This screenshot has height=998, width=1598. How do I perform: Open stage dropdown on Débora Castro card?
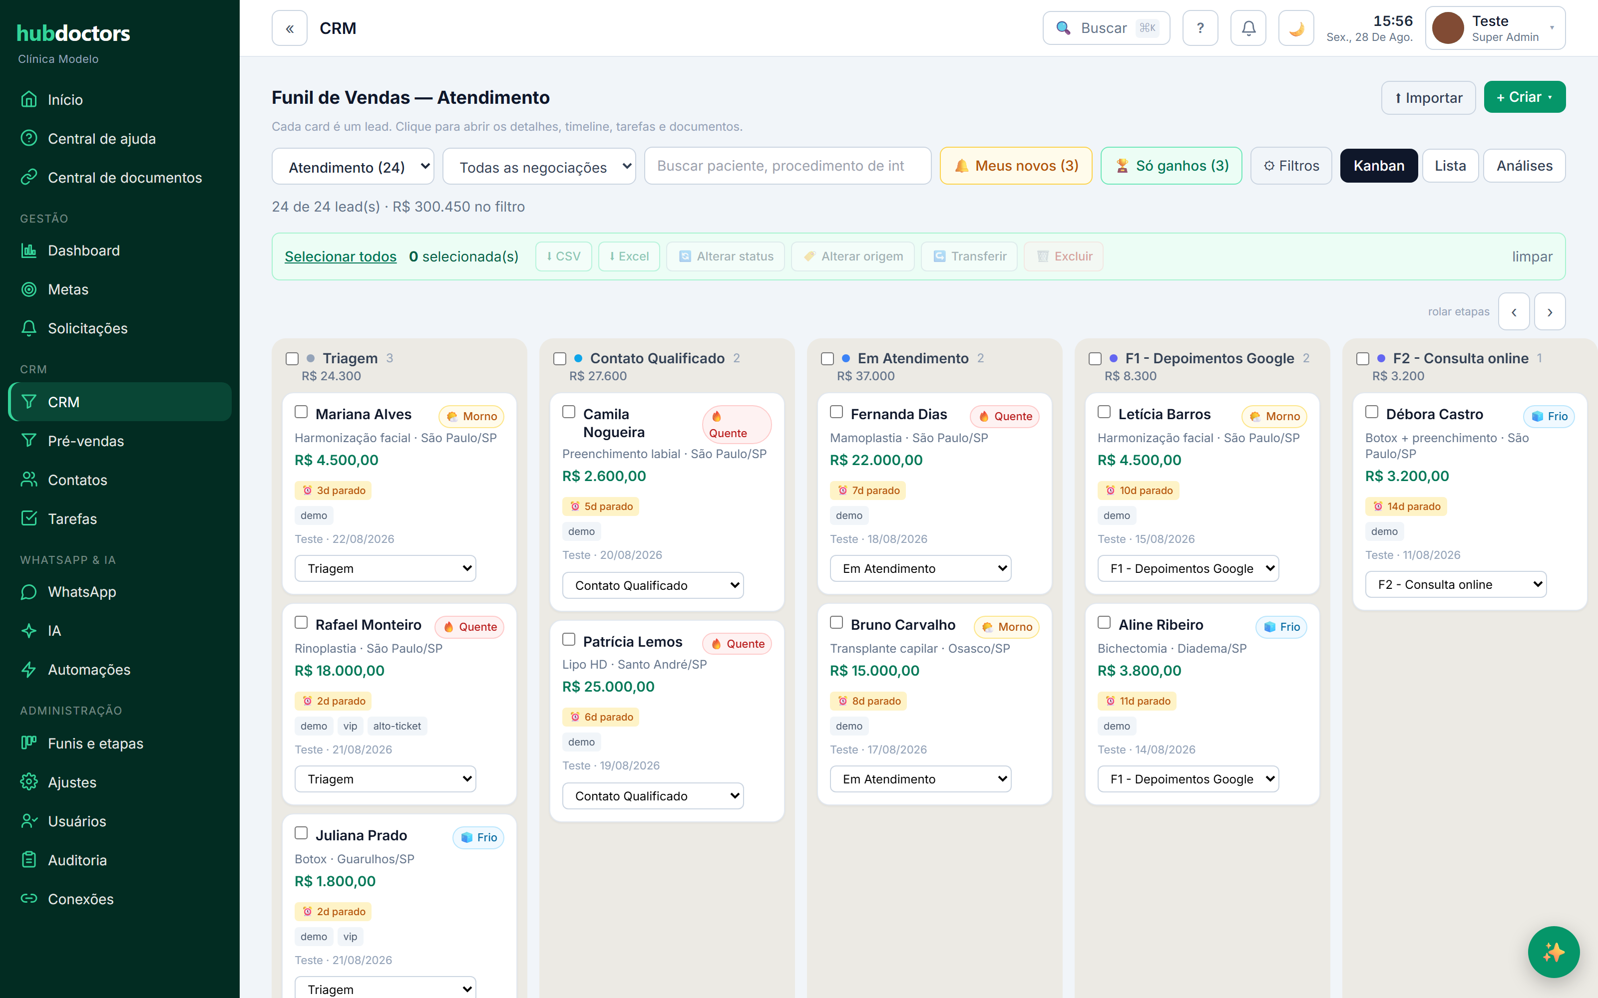tap(1455, 584)
